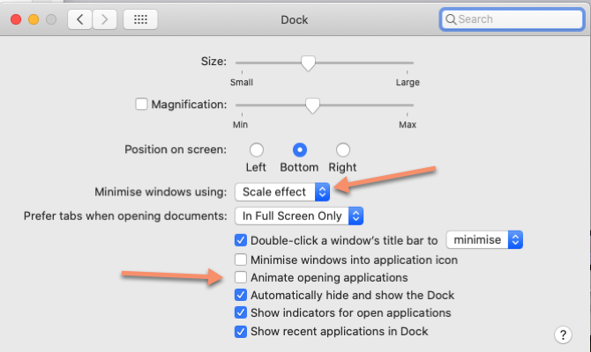This screenshot has width=591, height=352.
Task: Select Left position on screen
Action: tap(257, 150)
